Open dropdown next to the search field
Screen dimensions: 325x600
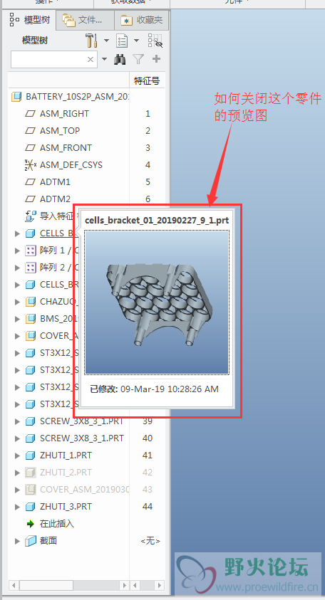pos(105,59)
